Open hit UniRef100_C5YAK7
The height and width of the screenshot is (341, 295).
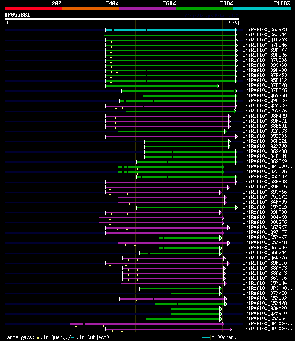(x=265, y=238)
